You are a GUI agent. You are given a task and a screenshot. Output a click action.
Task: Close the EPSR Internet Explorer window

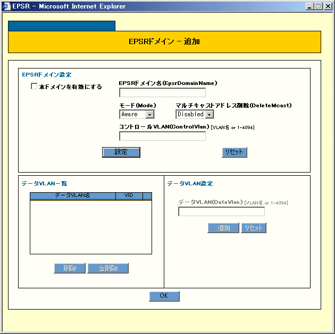coord(328,6)
